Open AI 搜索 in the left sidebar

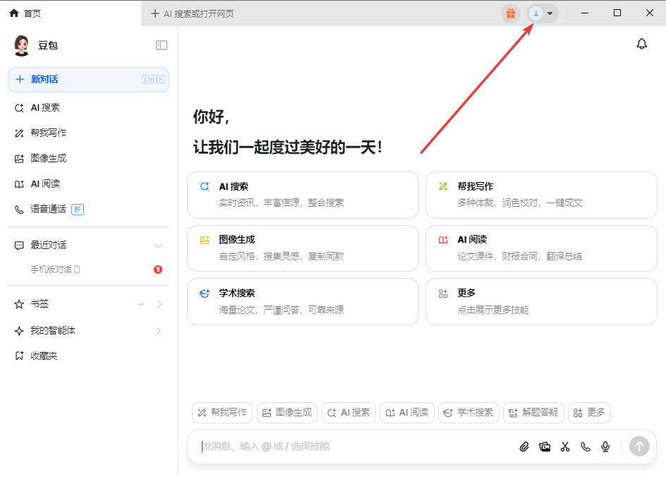pos(88,108)
